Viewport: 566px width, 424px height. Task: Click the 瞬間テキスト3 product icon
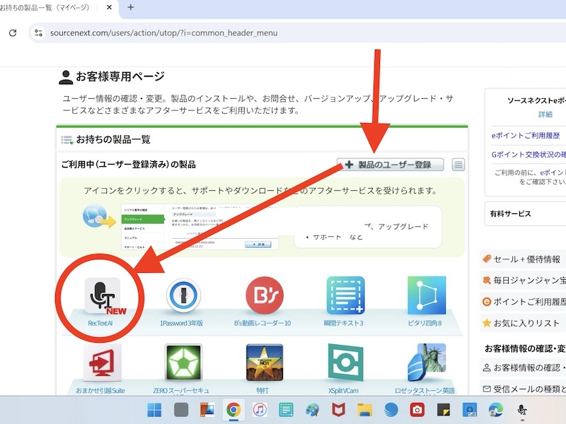pos(346,295)
